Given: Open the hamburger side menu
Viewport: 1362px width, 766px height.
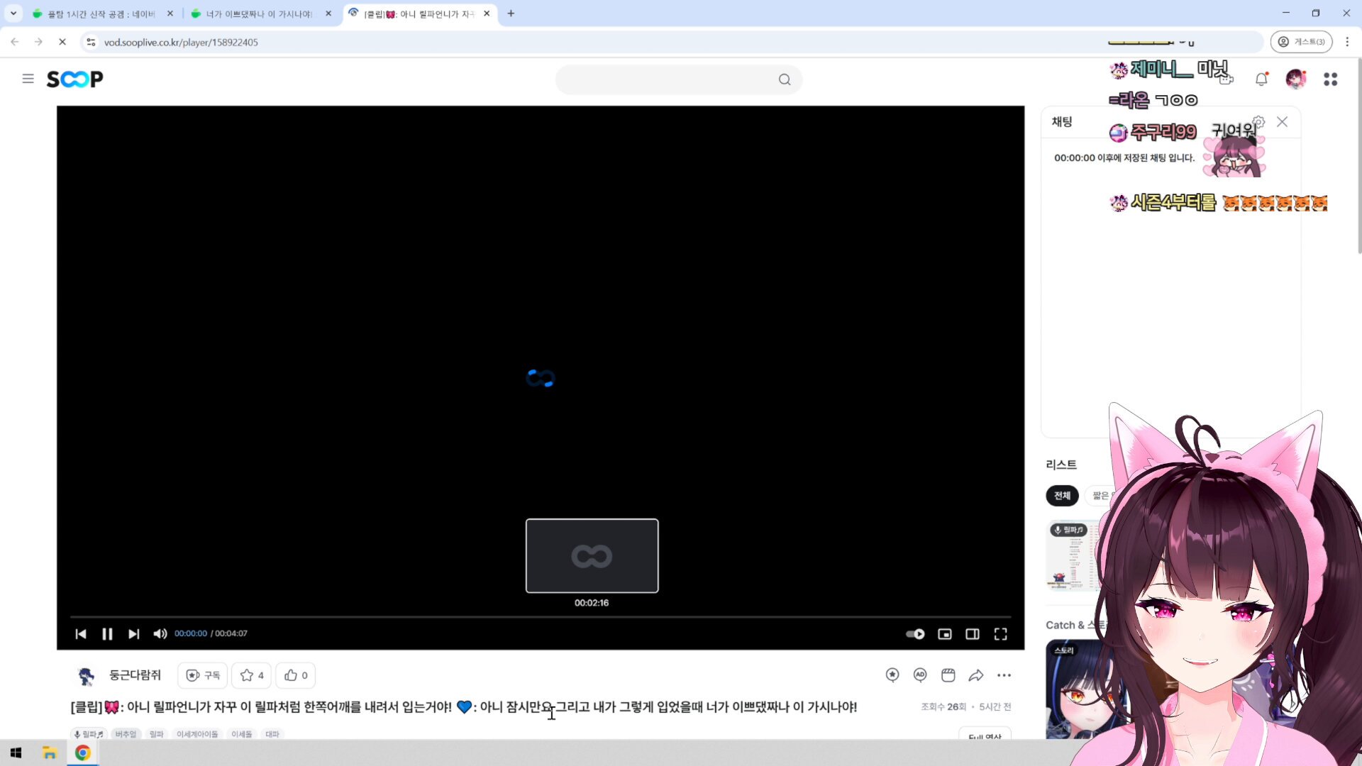Looking at the screenshot, I should [x=28, y=79].
